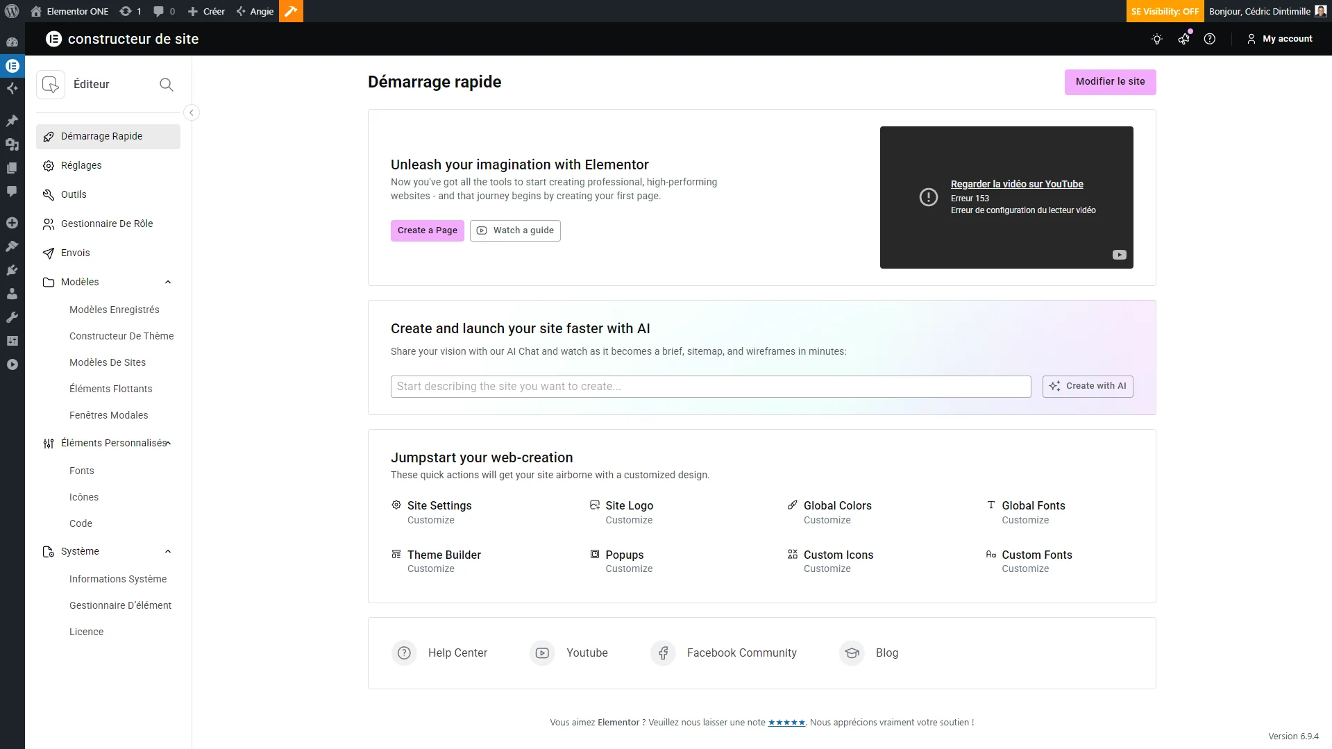1332x749 pixels.
Task: Collapse the Modèles section
Action: (168, 282)
